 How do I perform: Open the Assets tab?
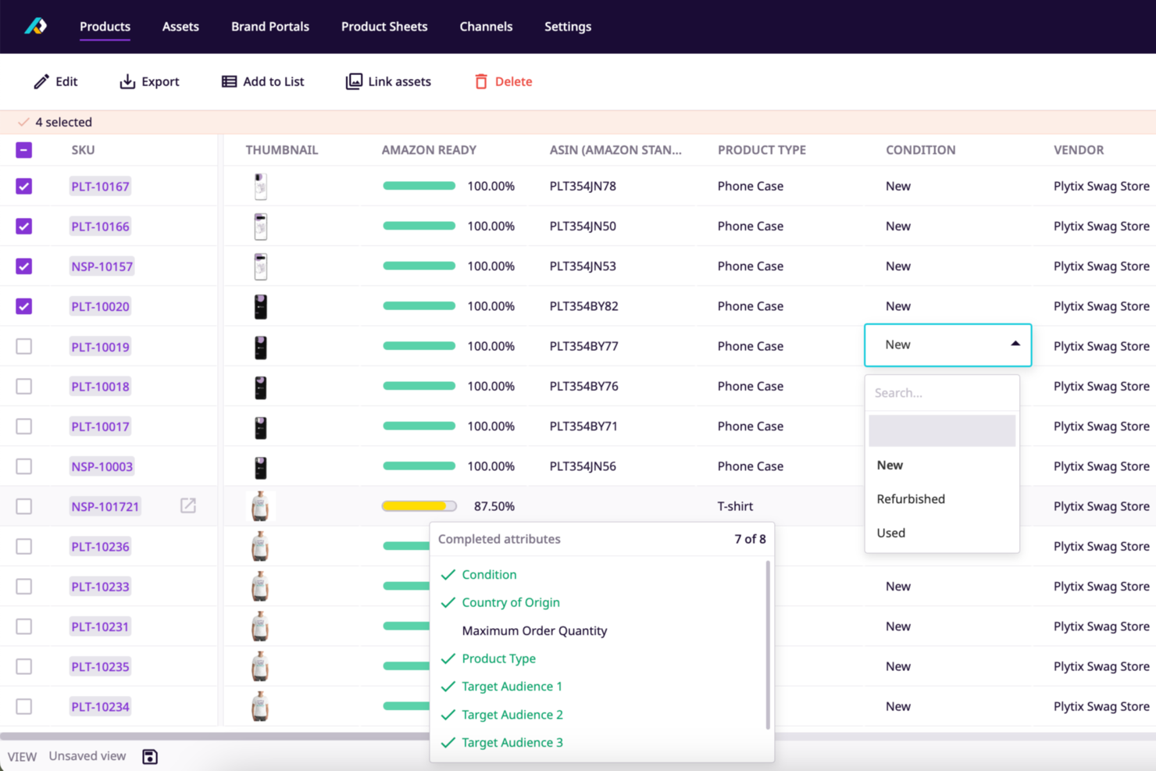click(180, 27)
